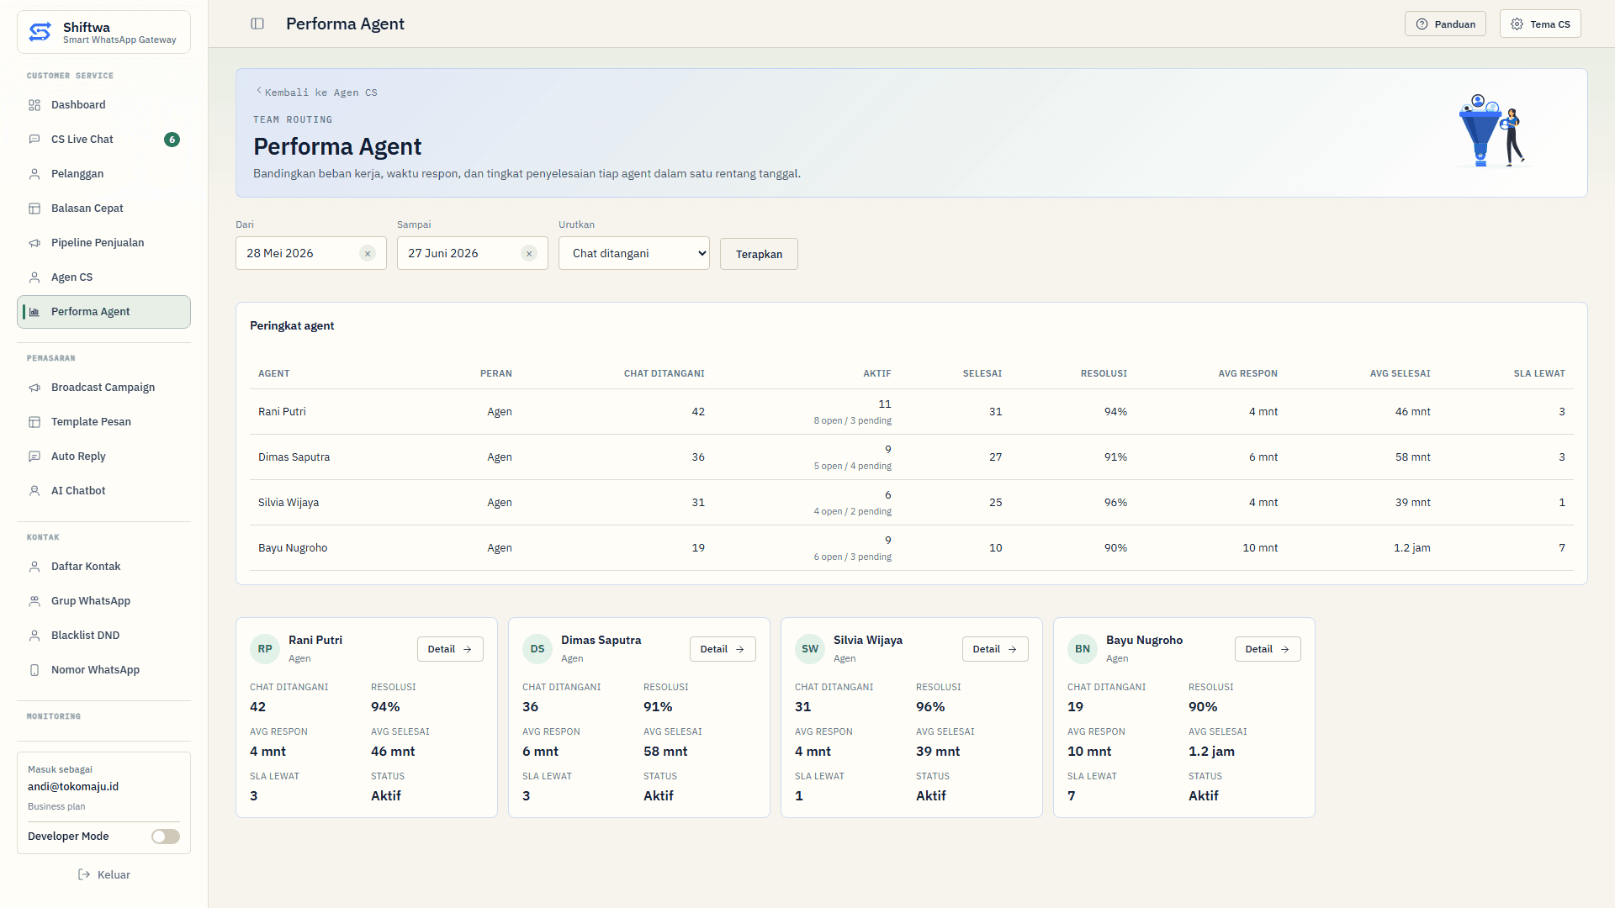This screenshot has height=908, width=1615.
Task: Open Detail for Dimas Saputra card
Action: pyautogui.click(x=723, y=649)
